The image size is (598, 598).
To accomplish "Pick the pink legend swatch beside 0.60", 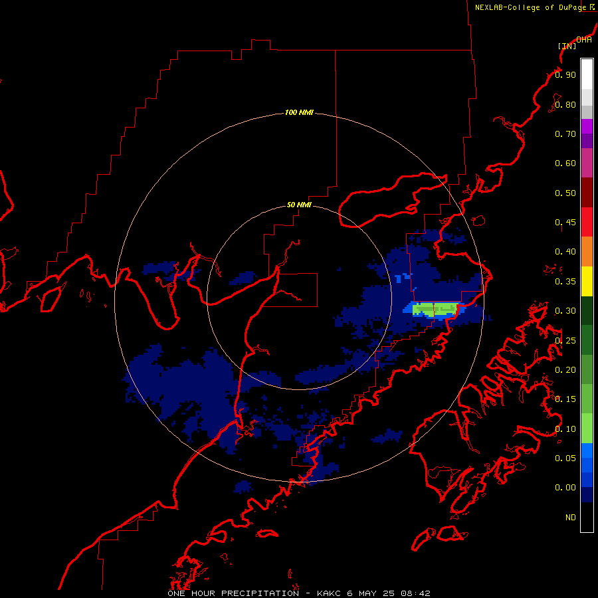I will [587, 163].
